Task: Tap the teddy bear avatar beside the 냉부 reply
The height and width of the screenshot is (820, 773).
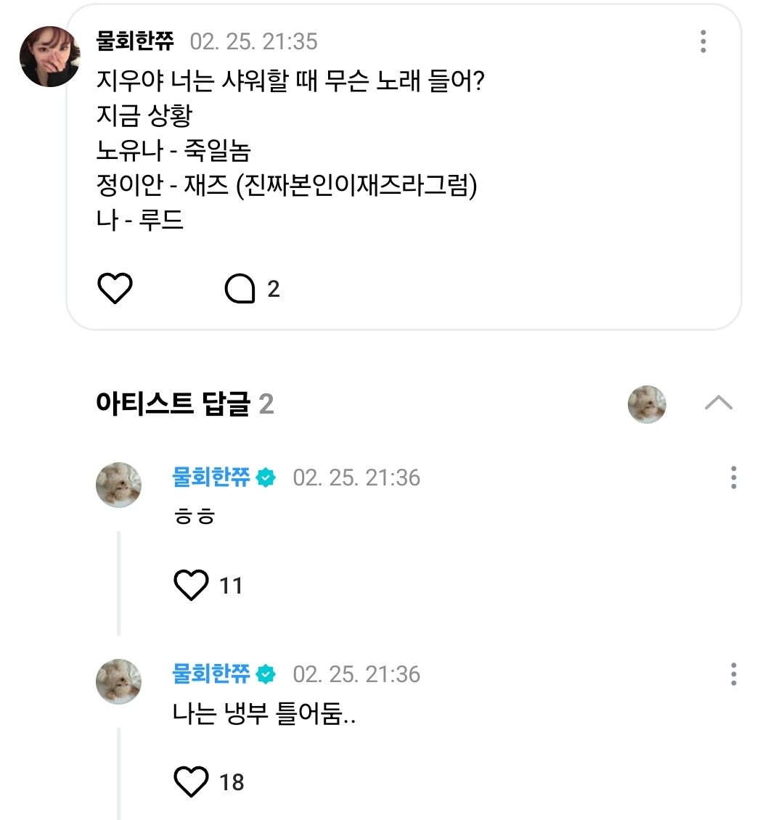Action: 118,681
